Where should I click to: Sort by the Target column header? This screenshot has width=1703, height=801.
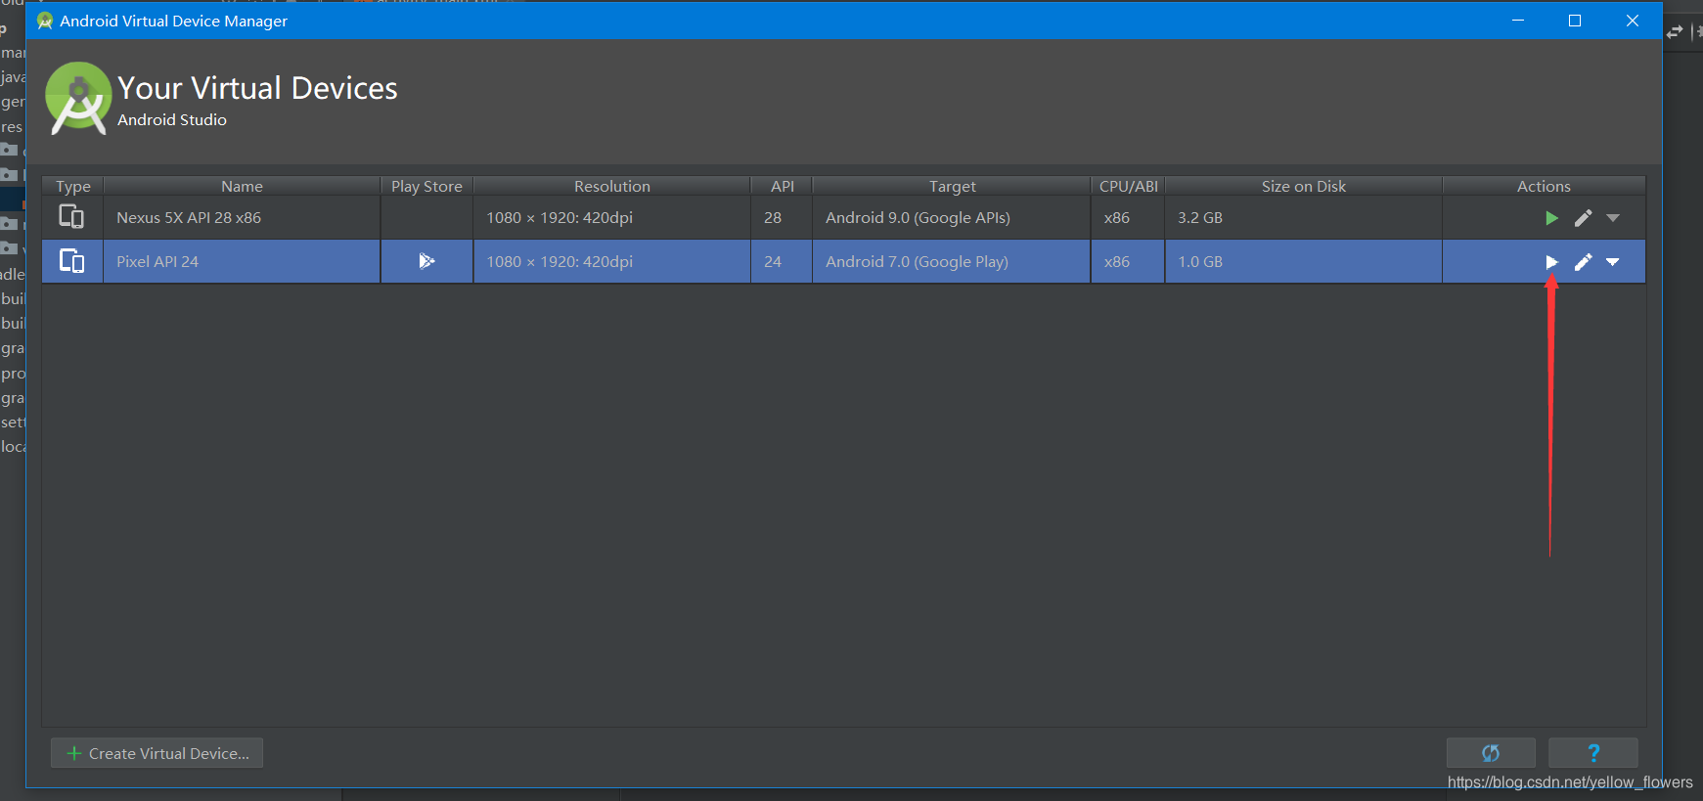pyautogui.click(x=952, y=186)
